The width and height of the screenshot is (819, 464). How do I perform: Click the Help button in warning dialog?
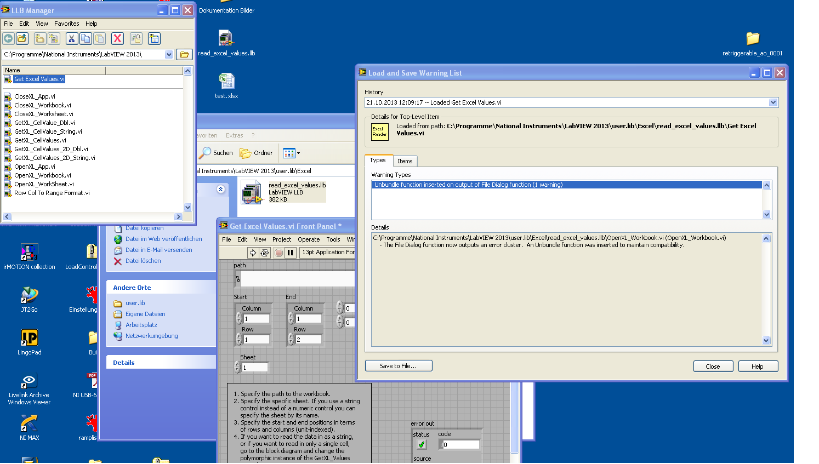[x=758, y=366]
